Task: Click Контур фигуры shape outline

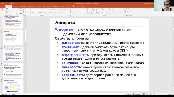Action: coord(117,11)
